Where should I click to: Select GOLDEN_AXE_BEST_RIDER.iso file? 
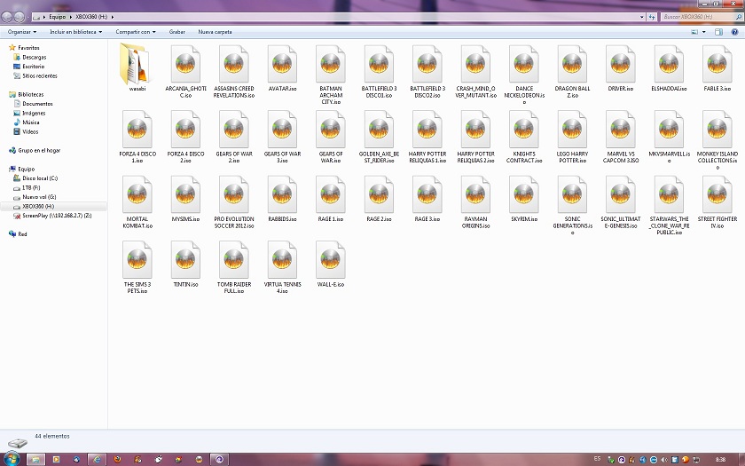379,137
